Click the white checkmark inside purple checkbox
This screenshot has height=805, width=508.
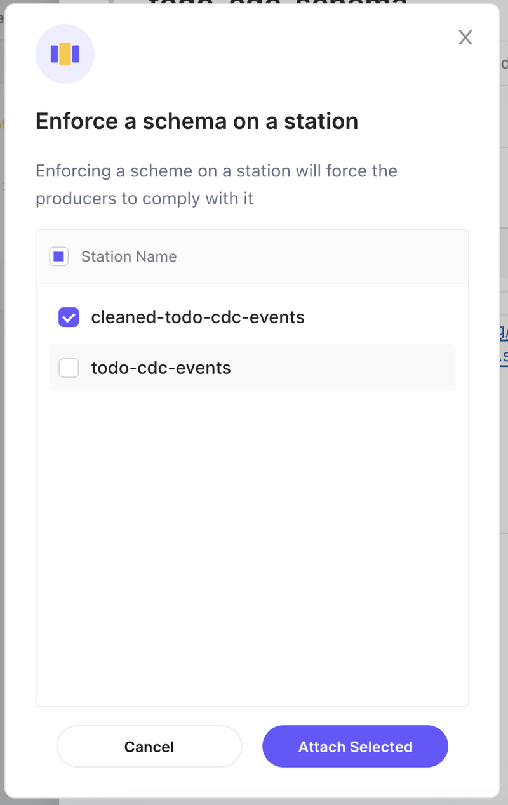tap(69, 317)
